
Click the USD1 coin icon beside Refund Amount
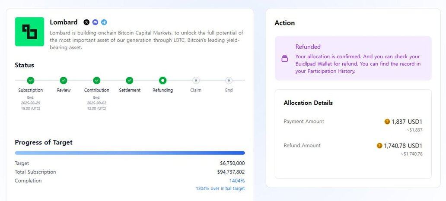click(x=379, y=146)
